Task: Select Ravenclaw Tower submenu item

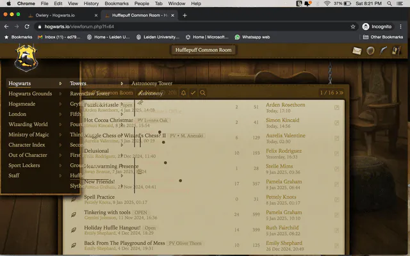Action: coord(90,93)
